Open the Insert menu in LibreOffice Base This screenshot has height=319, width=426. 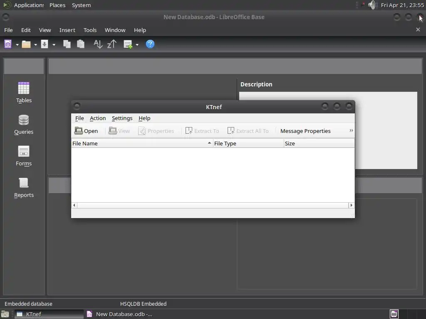pyautogui.click(x=67, y=30)
